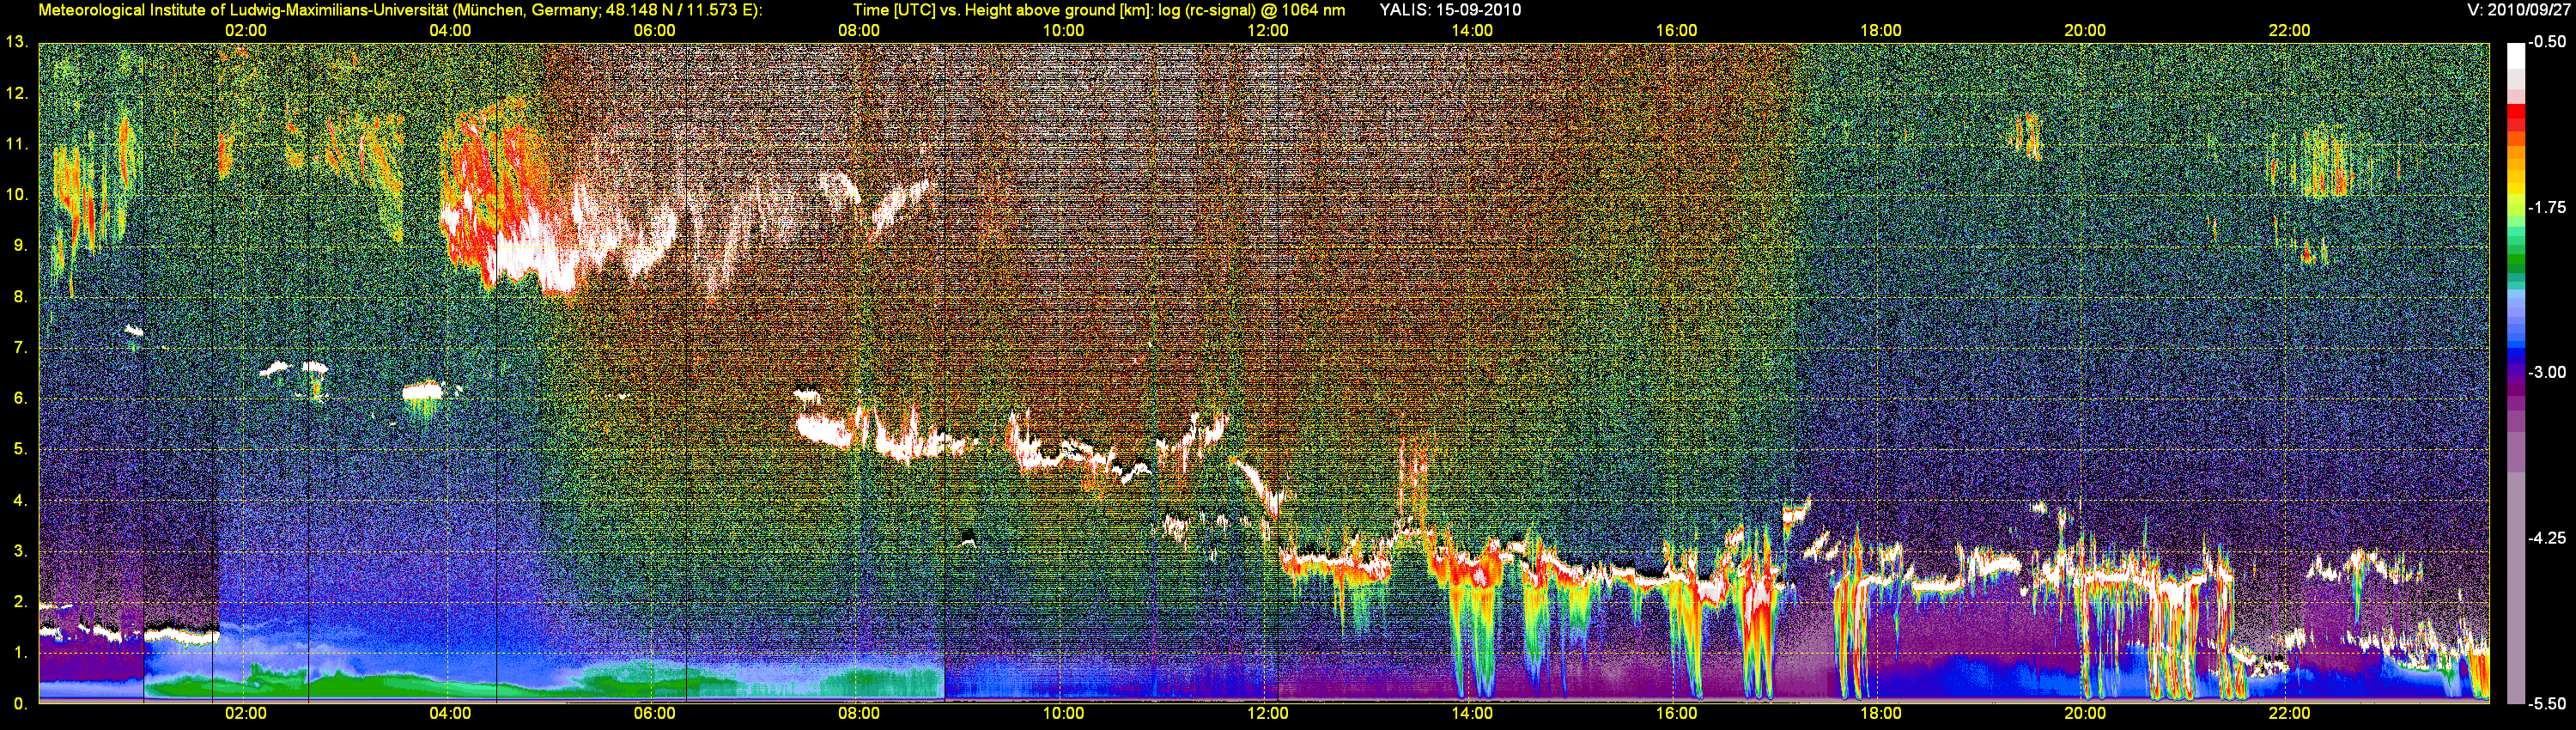This screenshot has width=2576, height=730.
Task: Click the top axis time label 20:00
Action: click(x=2085, y=31)
